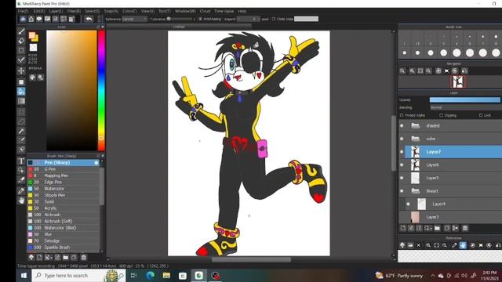Click the foreground color swatch
Viewport: 502px width, 282px height.
click(x=32, y=35)
